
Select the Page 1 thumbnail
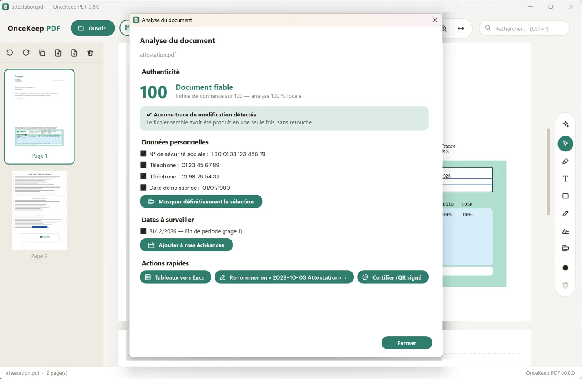pos(39,116)
